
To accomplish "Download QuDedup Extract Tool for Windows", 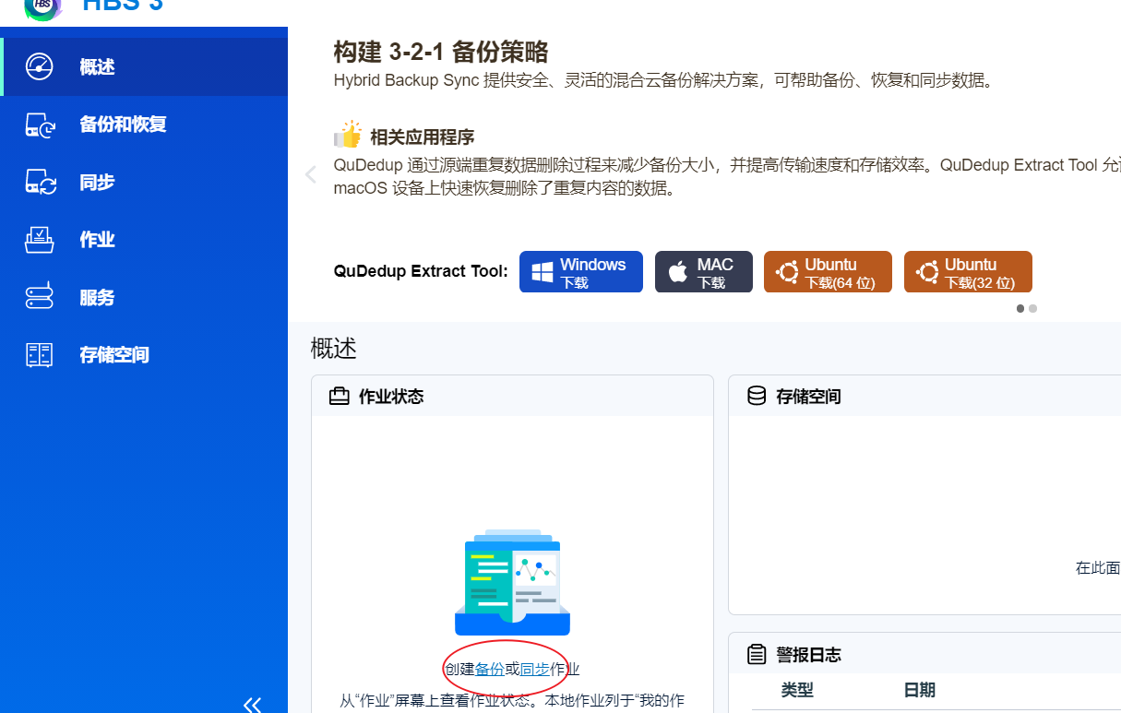I will click(x=581, y=272).
